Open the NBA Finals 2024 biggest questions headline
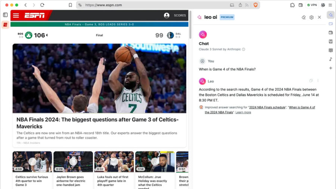336x189 pixels. tap(97, 123)
